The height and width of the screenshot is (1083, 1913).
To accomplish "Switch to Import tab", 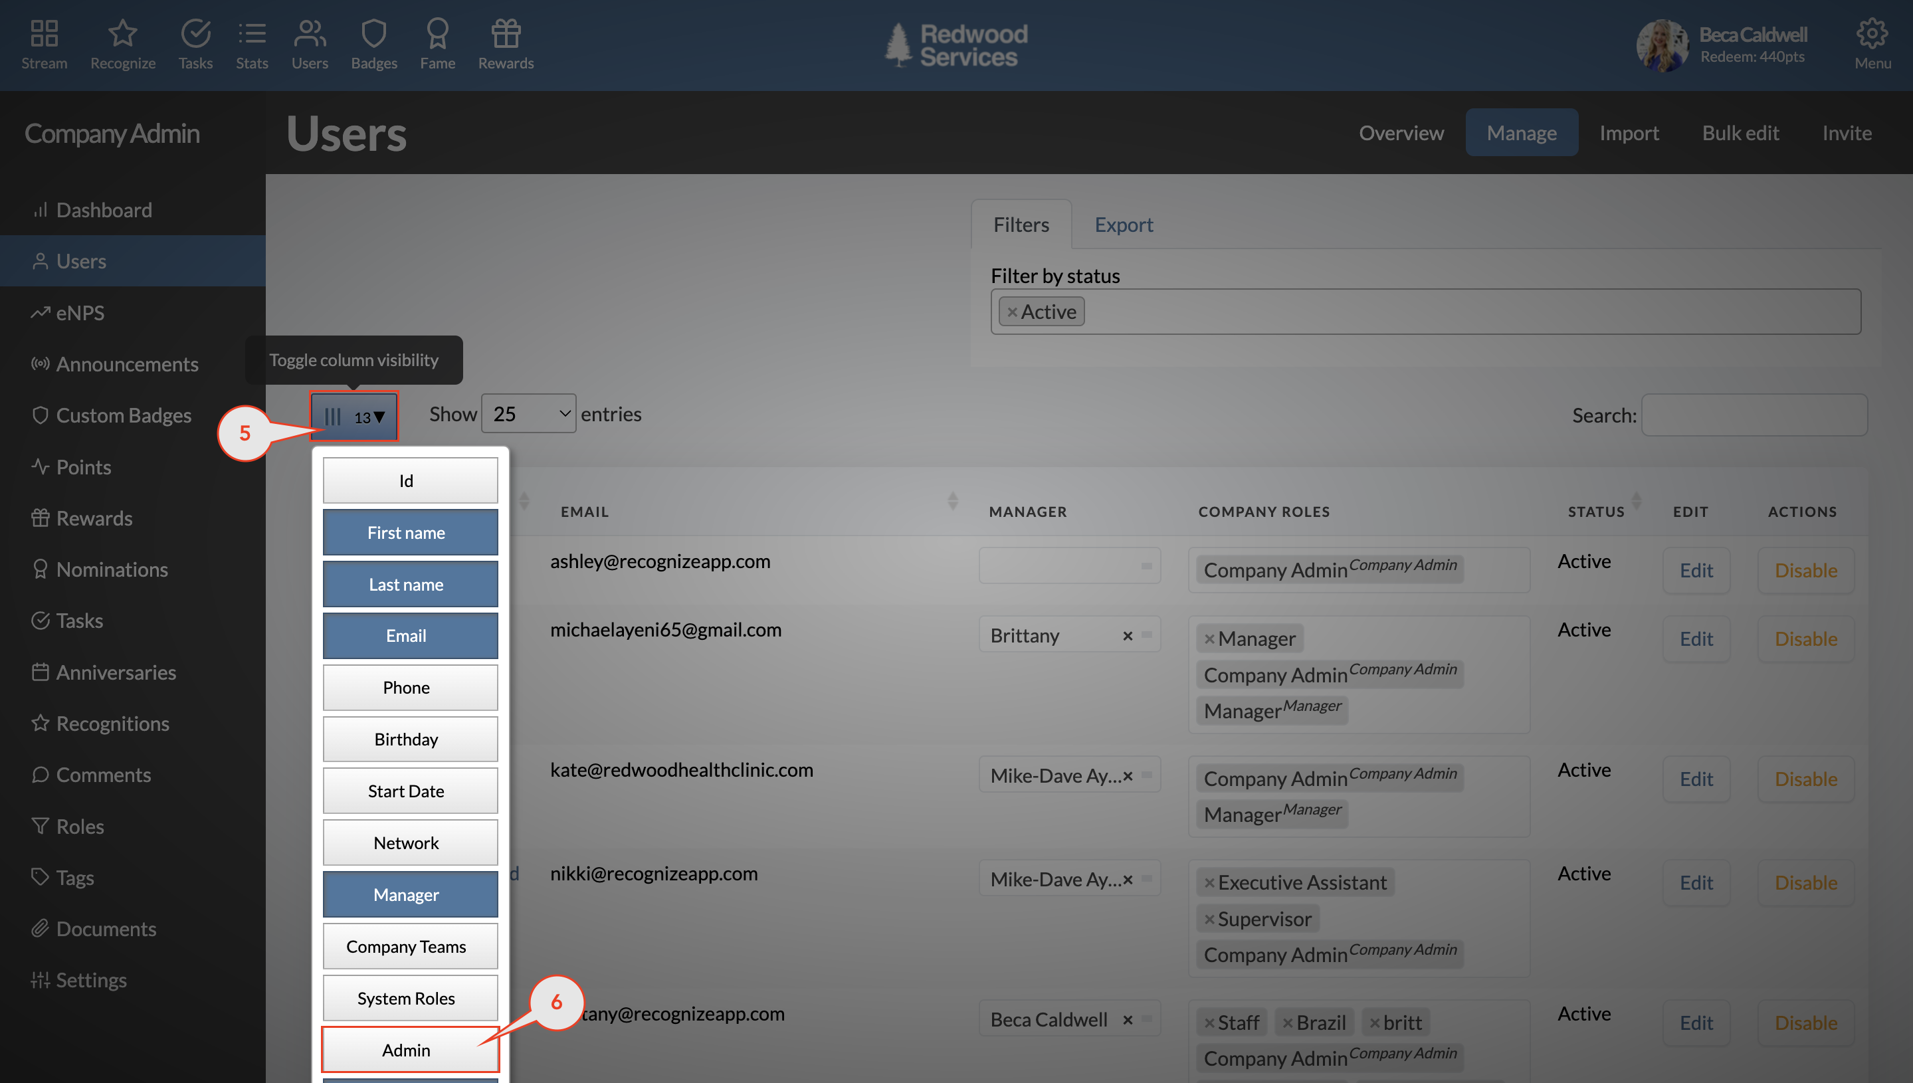I will pyautogui.click(x=1629, y=132).
